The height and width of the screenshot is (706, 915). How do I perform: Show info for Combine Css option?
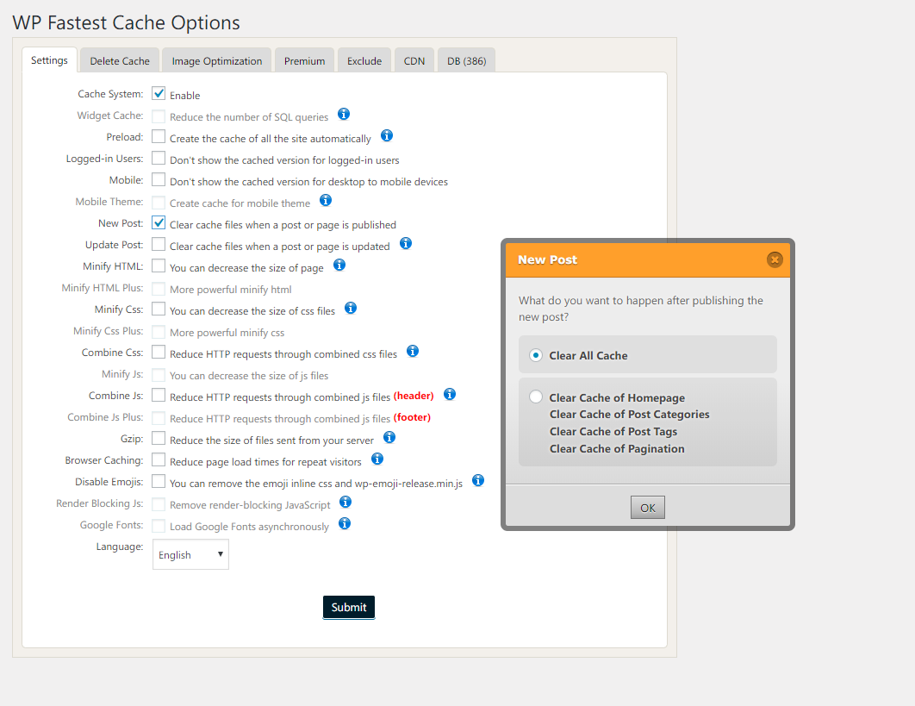(413, 351)
